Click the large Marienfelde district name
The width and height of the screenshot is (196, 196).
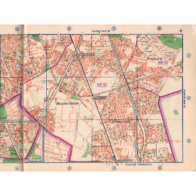68,103
